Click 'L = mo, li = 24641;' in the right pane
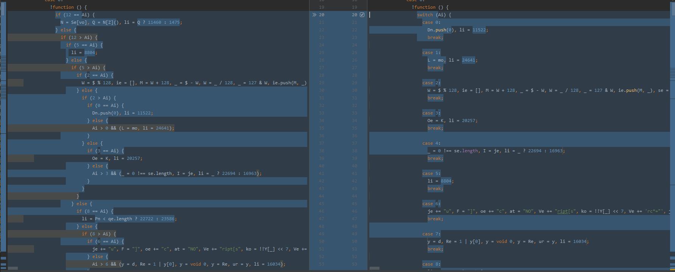The width and height of the screenshot is (675, 272). (x=453, y=60)
